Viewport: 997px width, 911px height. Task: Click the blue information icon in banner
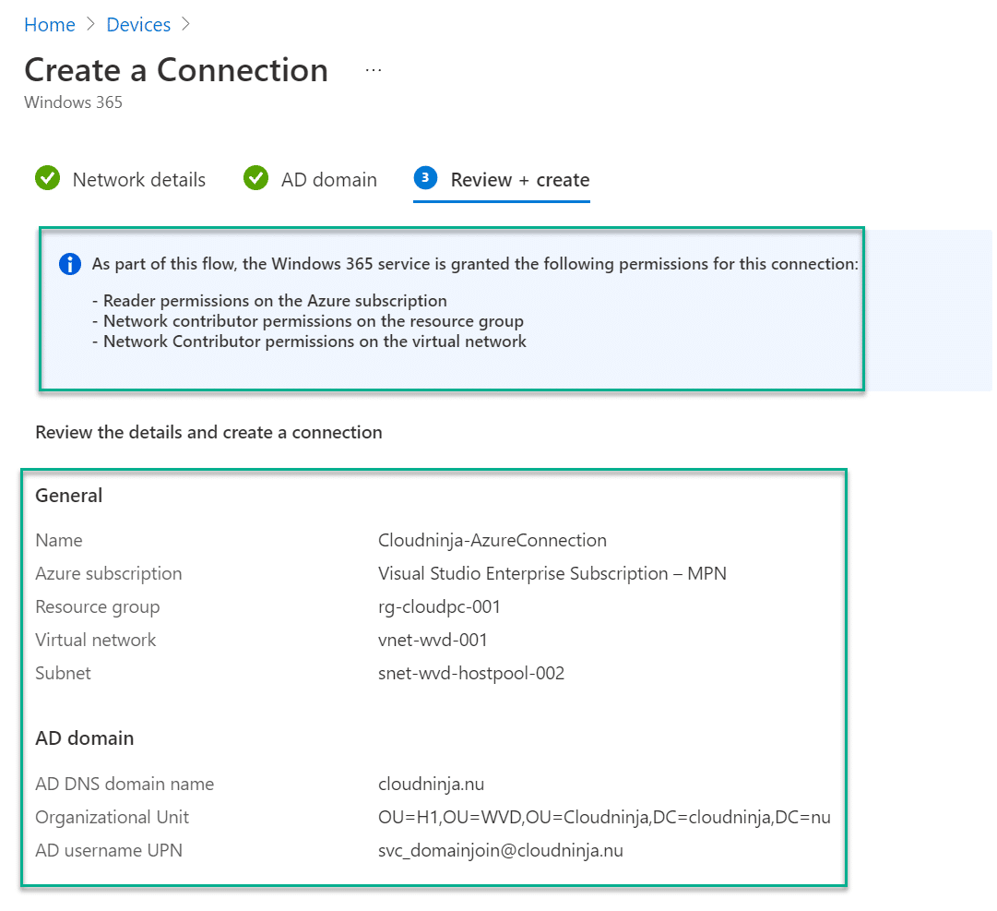tap(70, 263)
